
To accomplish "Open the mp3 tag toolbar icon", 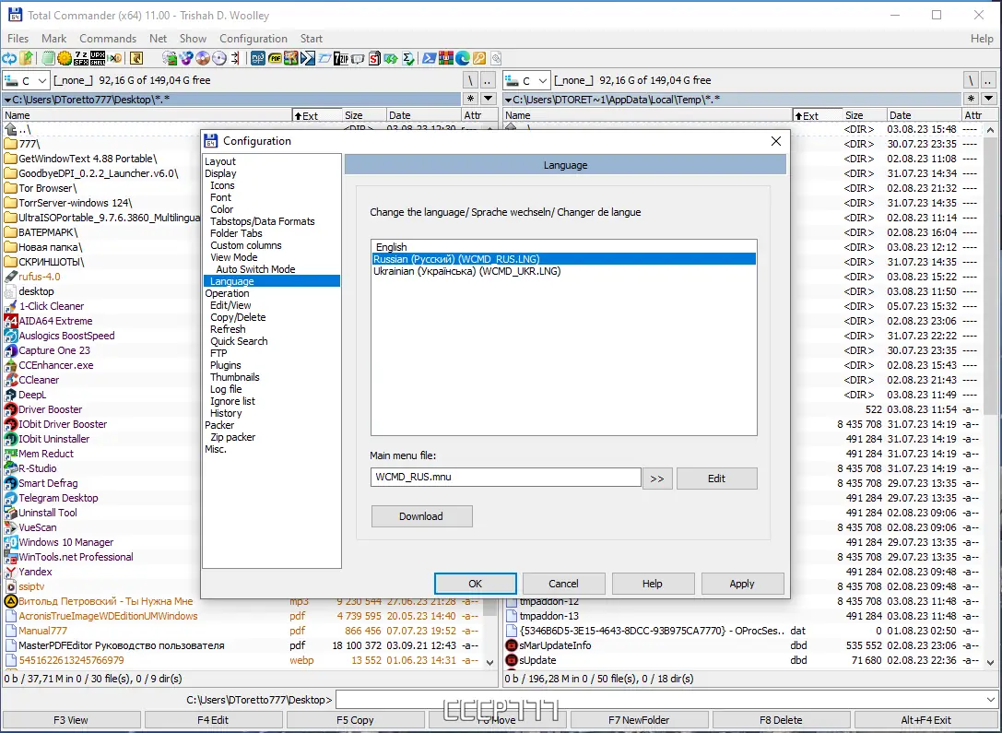I will 257,57.
